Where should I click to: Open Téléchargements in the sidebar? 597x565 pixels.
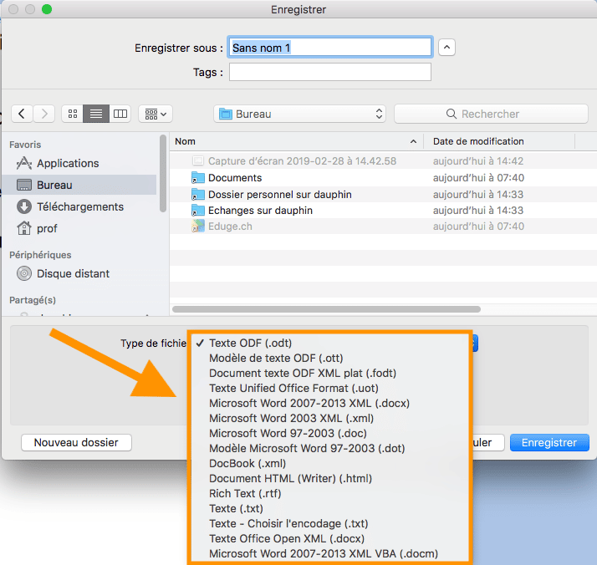tap(79, 206)
